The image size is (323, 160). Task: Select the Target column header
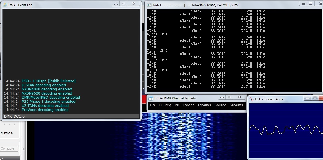188,105
